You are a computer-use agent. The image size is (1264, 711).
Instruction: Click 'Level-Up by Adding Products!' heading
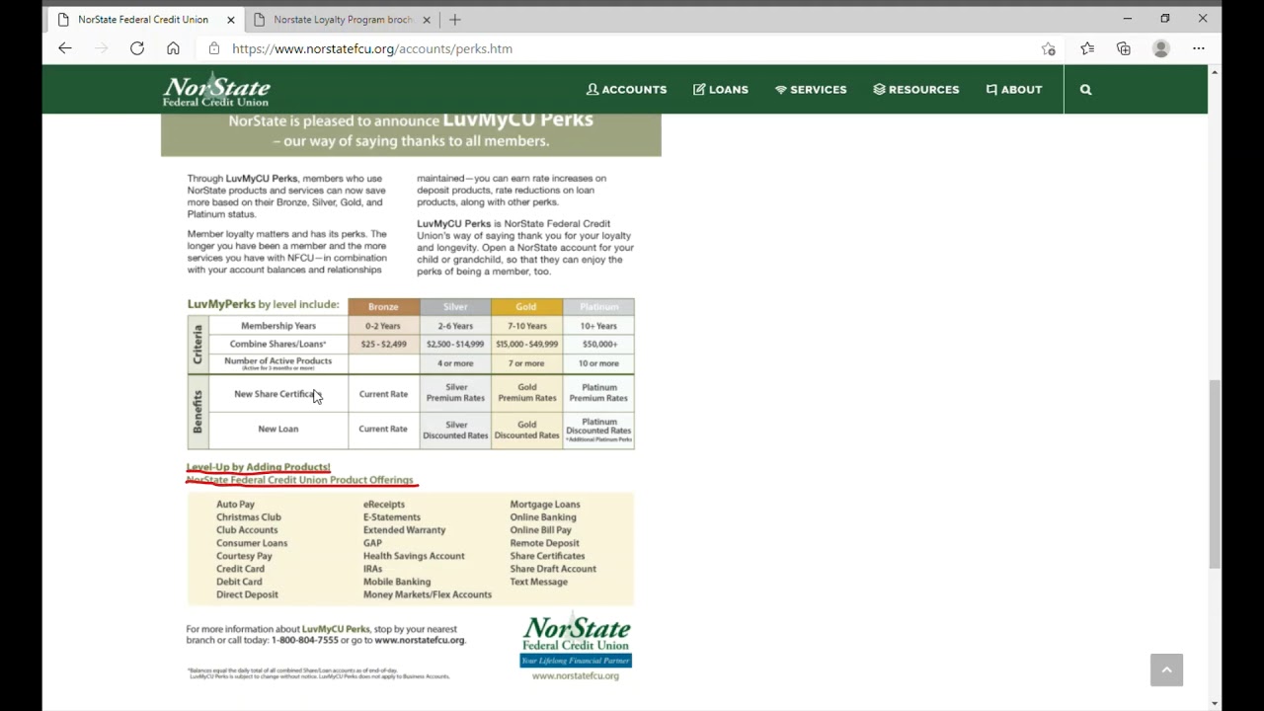259,467
